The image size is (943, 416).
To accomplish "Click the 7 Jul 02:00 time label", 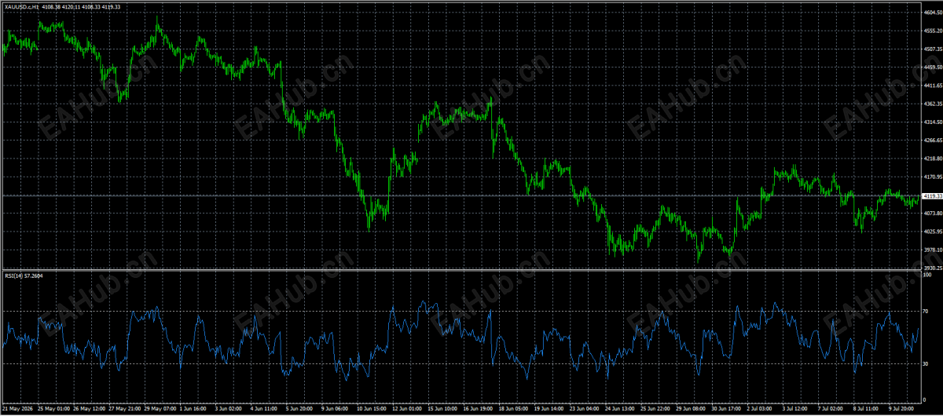I will [829, 409].
